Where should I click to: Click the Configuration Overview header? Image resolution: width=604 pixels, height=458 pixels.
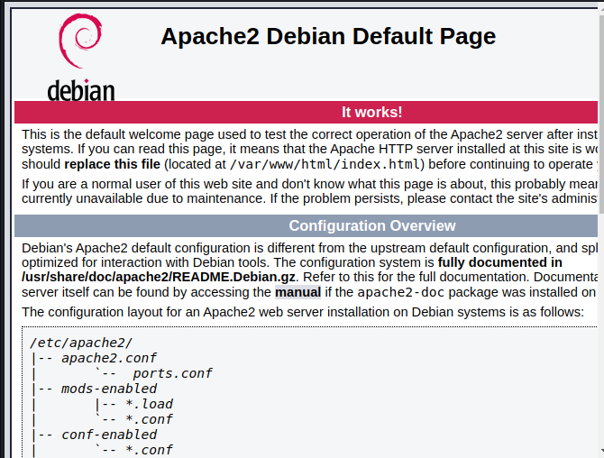[x=306, y=225]
